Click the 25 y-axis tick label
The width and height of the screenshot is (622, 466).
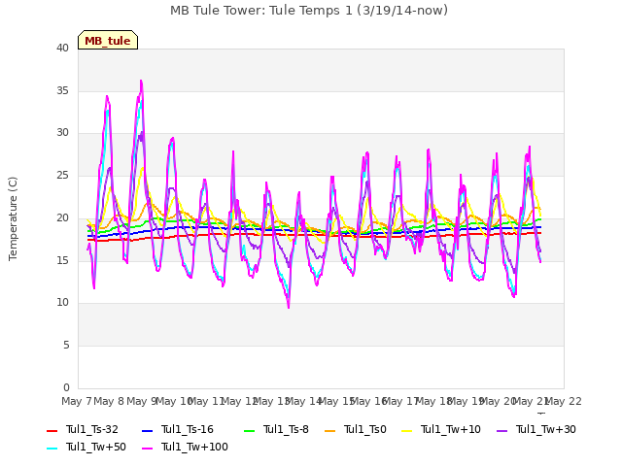[62, 175]
